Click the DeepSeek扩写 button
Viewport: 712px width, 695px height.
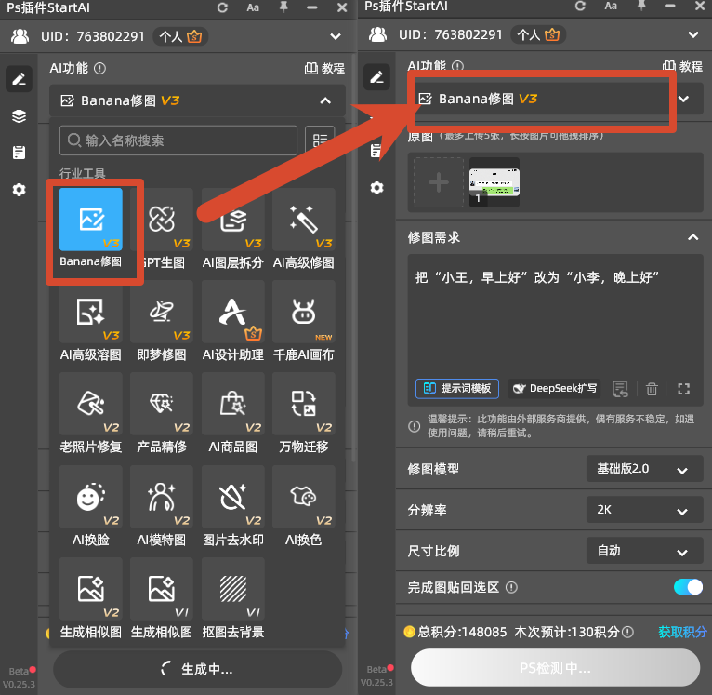[554, 389]
